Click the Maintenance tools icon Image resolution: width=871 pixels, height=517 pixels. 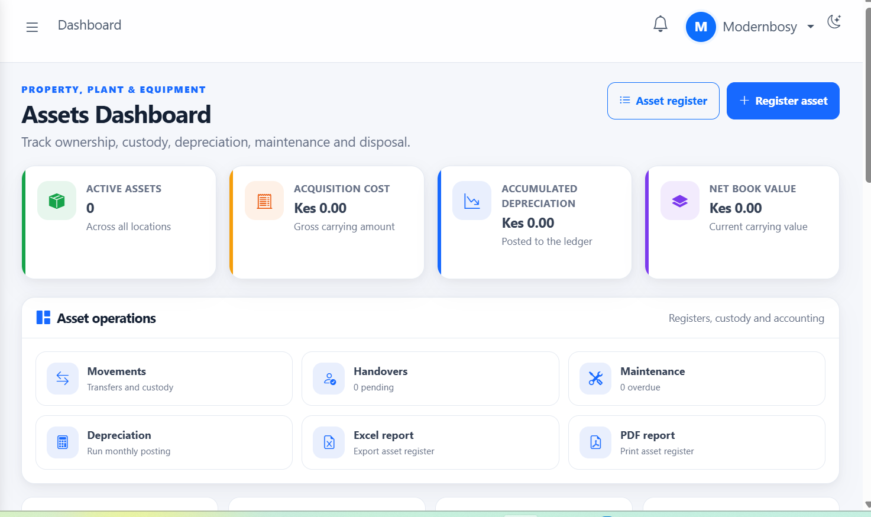tap(595, 379)
